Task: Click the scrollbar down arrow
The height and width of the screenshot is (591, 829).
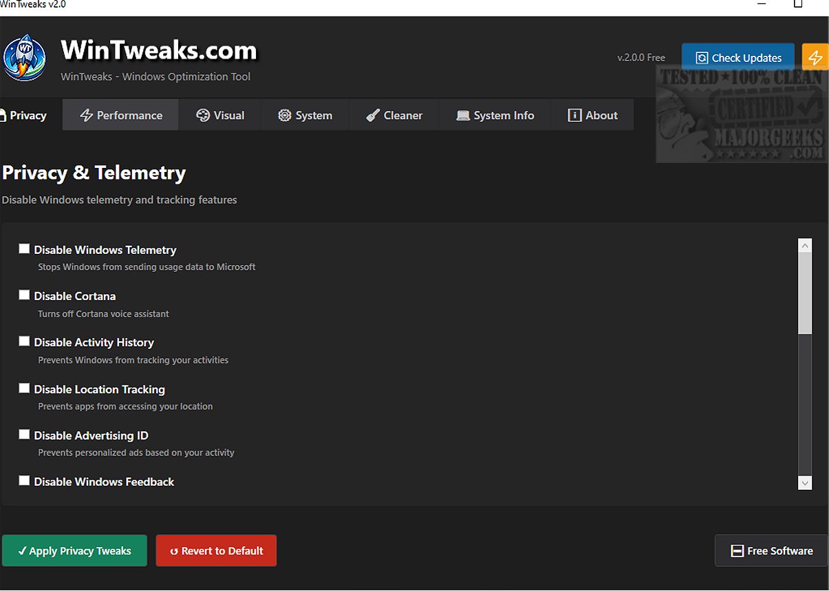Action: pyautogui.click(x=805, y=483)
